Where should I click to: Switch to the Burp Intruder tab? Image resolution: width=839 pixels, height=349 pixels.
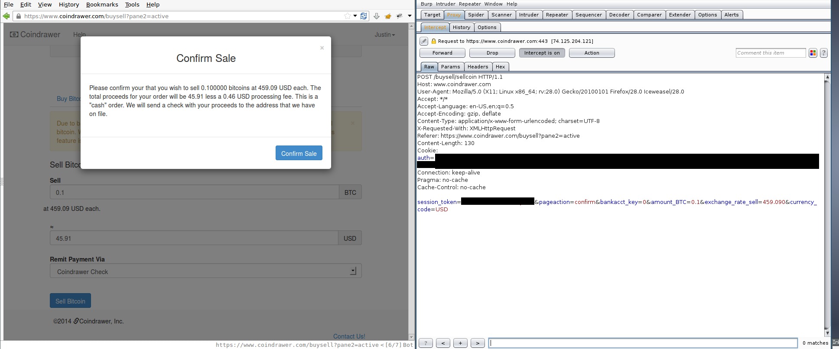pyautogui.click(x=529, y=15)
